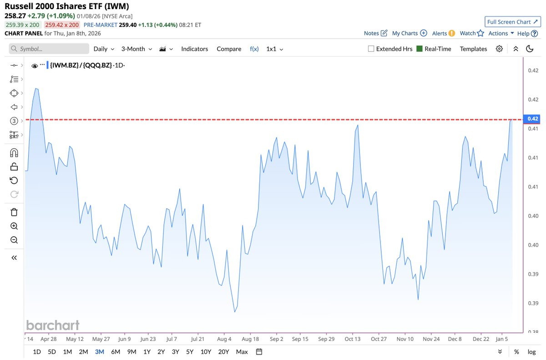Toggle the magnet snap mode
Viewport: 546px width, 360px height.
point(14,153)
